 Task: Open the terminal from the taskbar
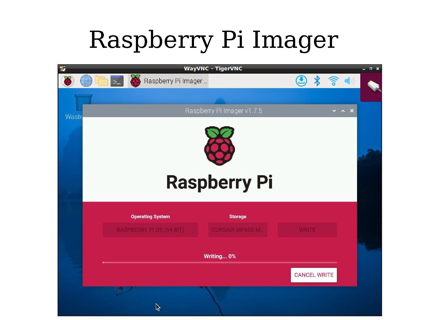point(117,81)
